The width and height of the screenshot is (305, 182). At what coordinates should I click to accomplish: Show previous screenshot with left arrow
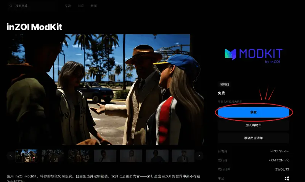(11, 156)
